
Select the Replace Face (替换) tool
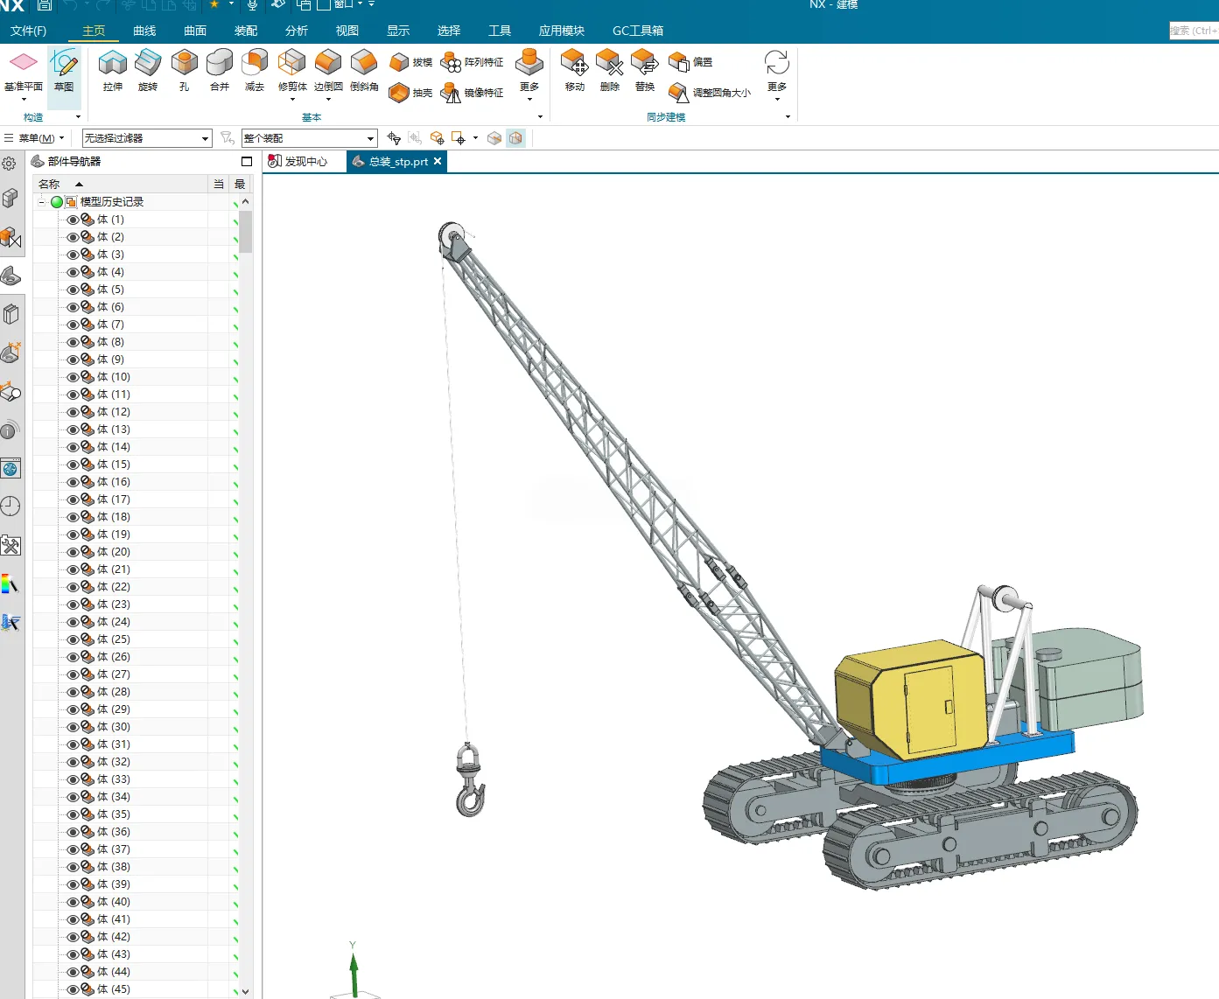(x=645, y=71)
